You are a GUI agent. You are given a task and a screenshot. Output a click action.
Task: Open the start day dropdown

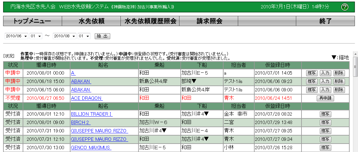click(36, 36)
